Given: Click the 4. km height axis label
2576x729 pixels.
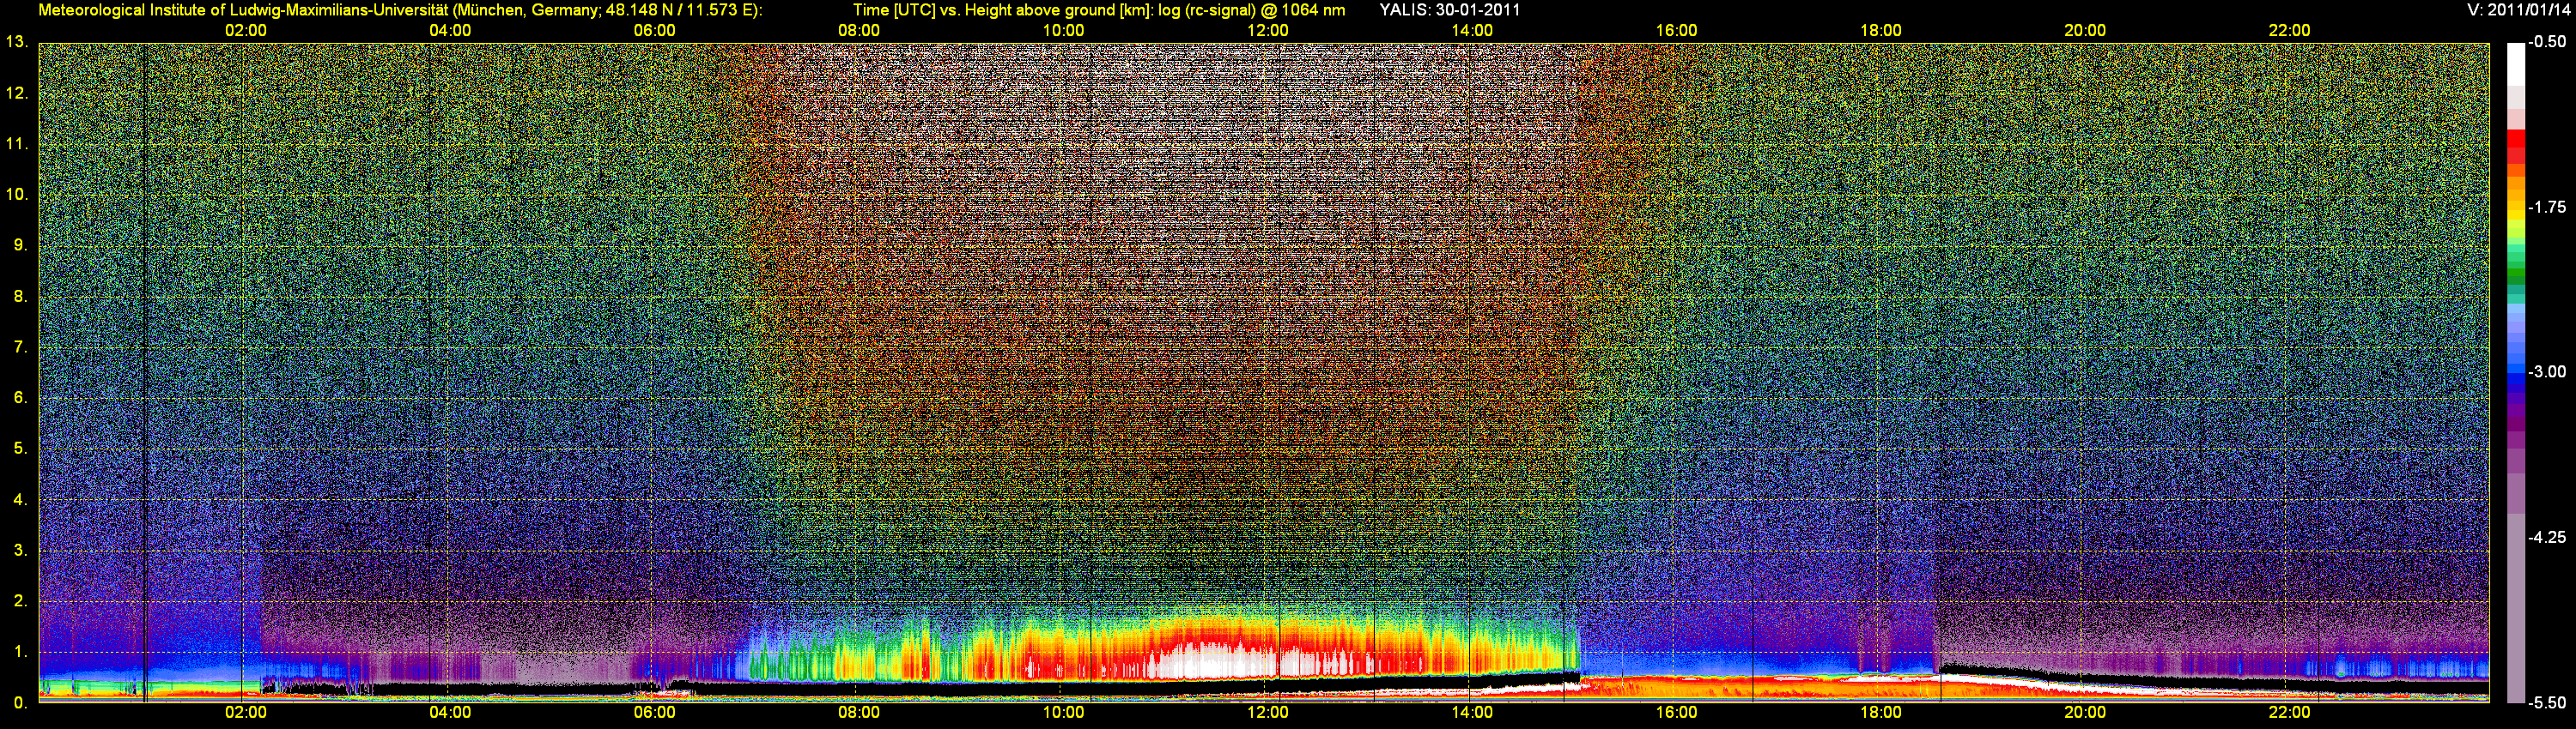Looking at the screenshot, I should tap(20, 499).
